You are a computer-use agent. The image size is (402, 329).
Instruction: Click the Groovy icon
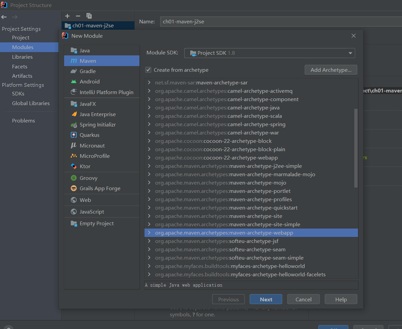click(74, 178)
